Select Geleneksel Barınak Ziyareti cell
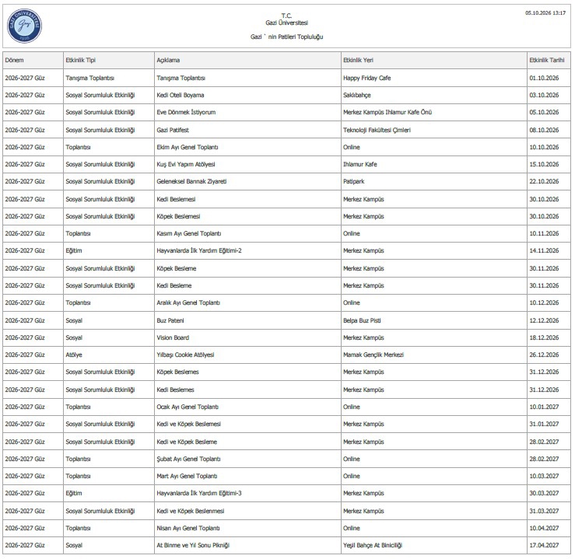 click(247, 182)
